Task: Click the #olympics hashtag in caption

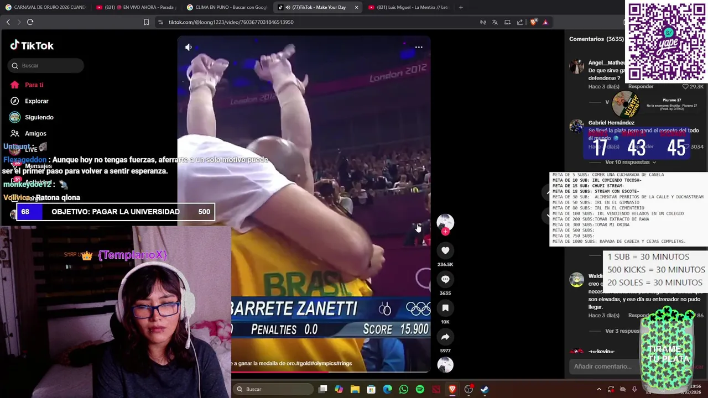Action: 326,363
